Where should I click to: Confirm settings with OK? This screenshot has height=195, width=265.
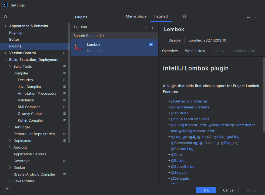point(206,190)
